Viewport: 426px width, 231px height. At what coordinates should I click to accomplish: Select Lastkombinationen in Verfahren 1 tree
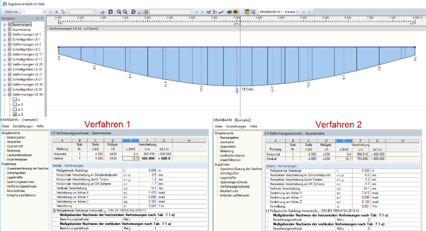point(20,155)
